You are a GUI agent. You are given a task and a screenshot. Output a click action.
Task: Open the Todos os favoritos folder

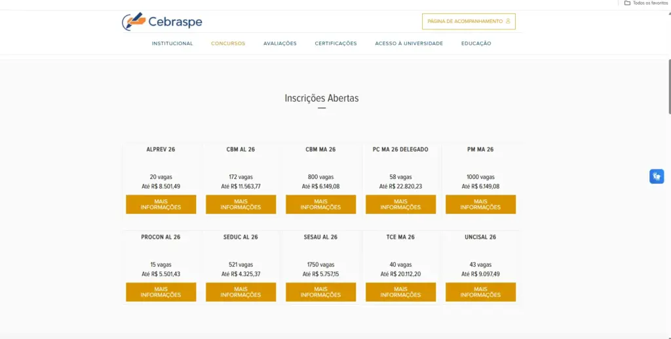(x=645, y=3)
